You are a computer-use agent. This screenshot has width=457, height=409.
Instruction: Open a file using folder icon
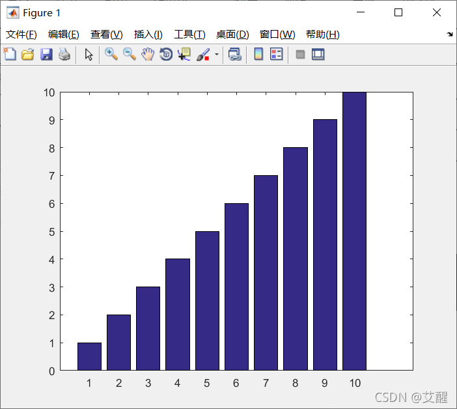pyautogui.click(x=28, y=54)
